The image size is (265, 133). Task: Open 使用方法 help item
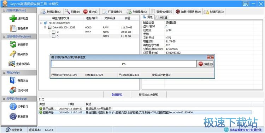[19, 80]
